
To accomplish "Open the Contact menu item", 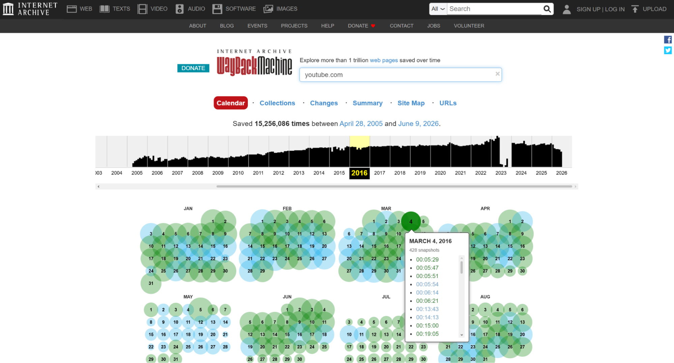I will point(402,26).
